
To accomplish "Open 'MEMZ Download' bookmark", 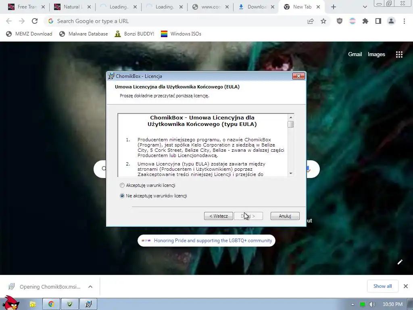I will (29, 34).
